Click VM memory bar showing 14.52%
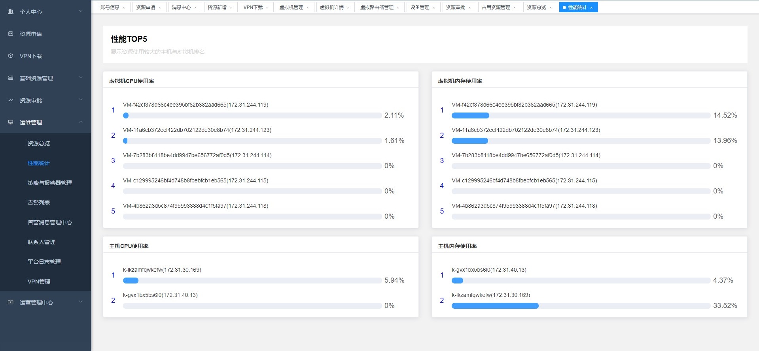 (x=581, y=116)
